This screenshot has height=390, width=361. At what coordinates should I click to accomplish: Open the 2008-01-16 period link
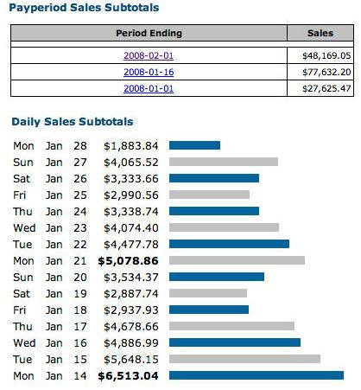click(149, 72)
